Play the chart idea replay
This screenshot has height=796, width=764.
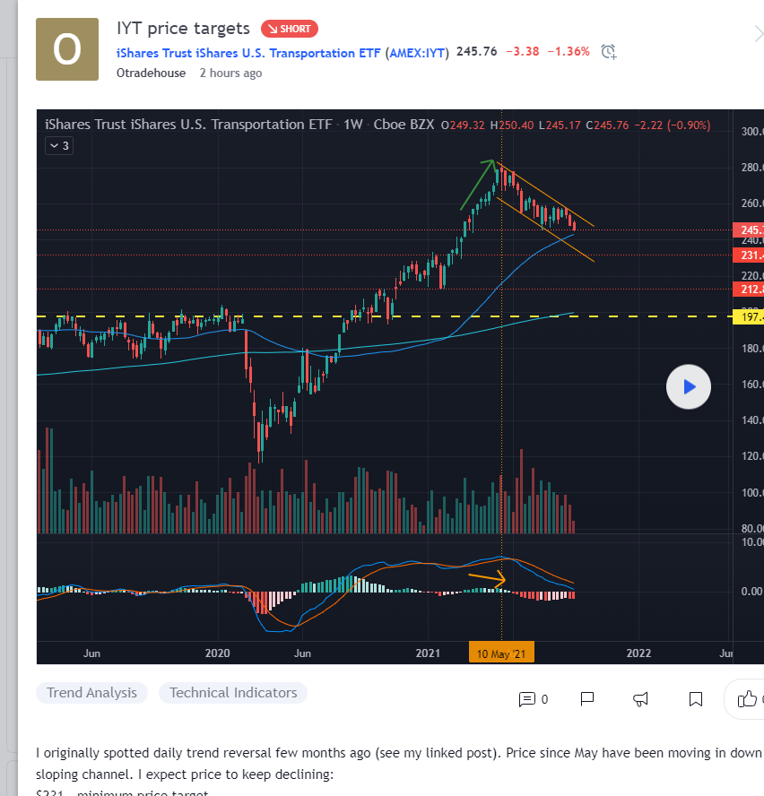point(689,387)
